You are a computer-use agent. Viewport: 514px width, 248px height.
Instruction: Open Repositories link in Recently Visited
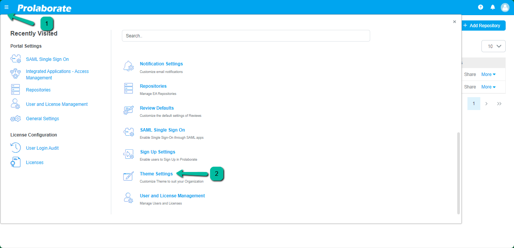click(38, 90)
